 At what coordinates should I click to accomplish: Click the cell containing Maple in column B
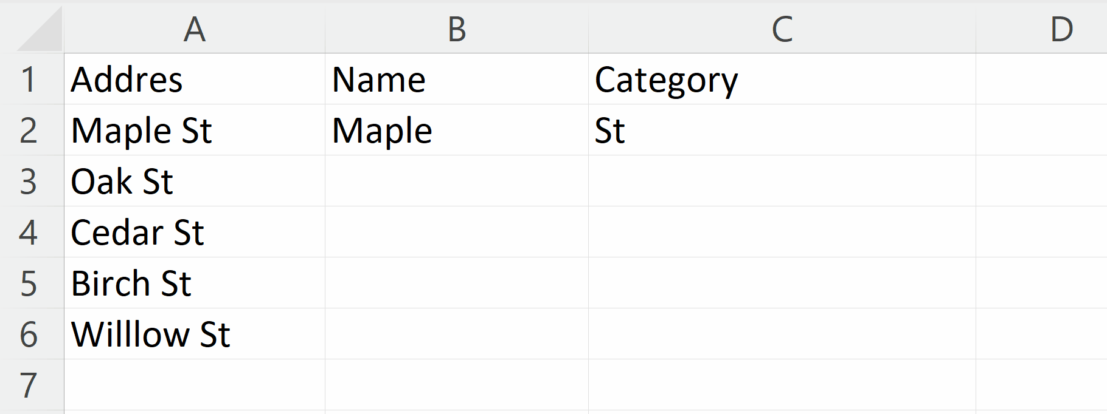tap(456, 130)
